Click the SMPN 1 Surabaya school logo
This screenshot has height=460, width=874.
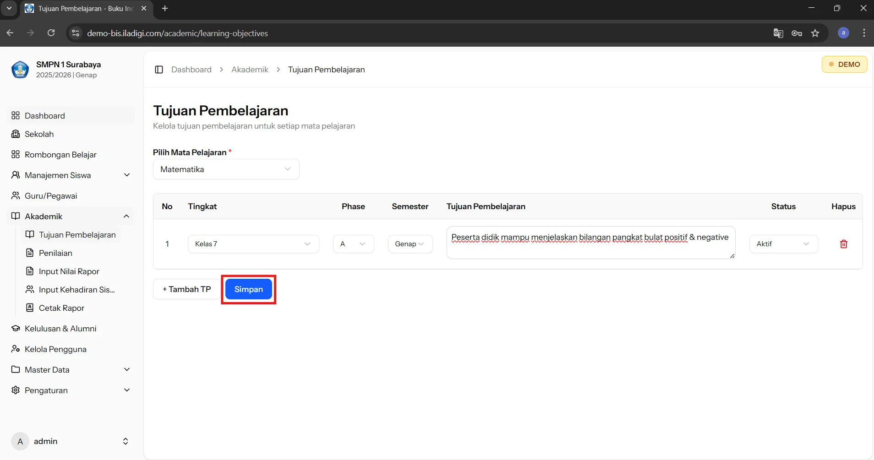point(20,70)
